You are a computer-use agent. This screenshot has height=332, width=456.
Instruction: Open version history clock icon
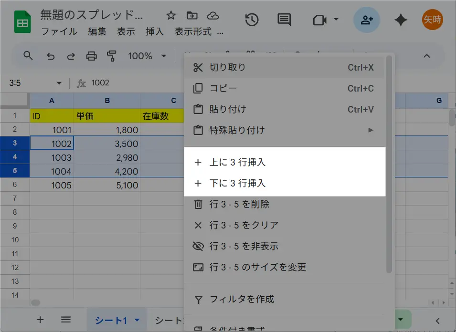tap(252, 20)
